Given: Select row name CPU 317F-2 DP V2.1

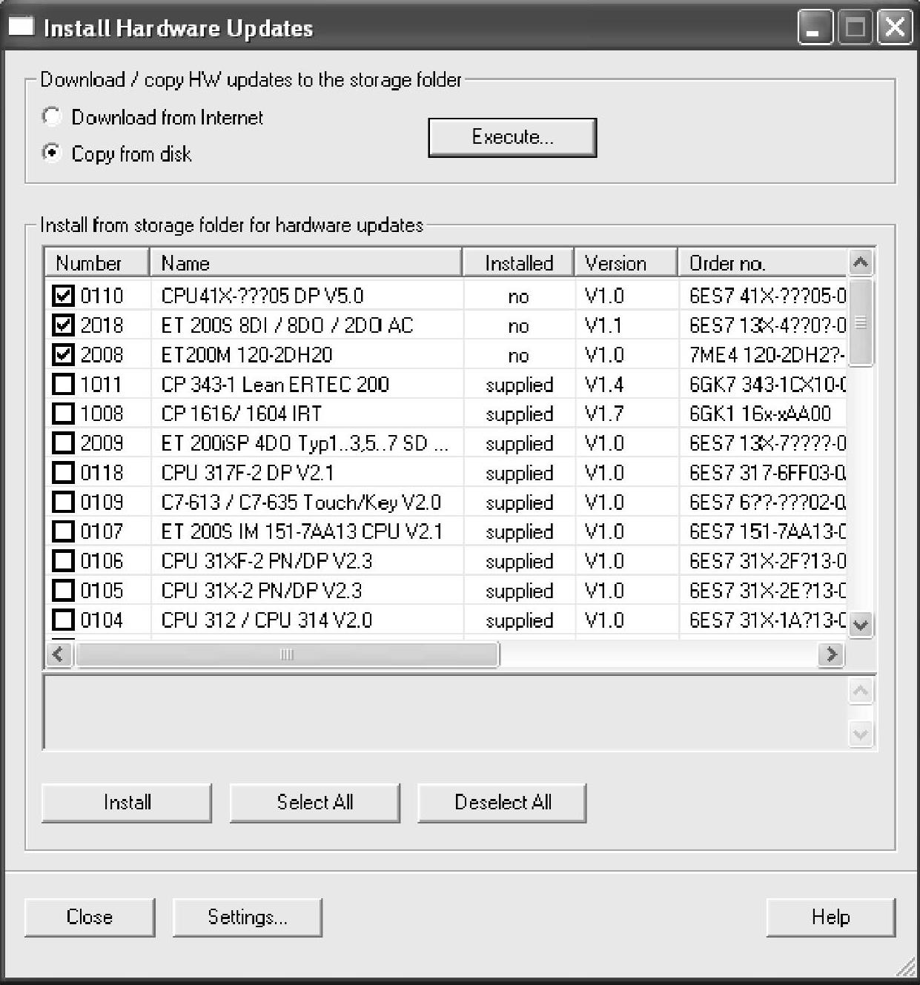Looking at the screenshot, I should click(248, 472).
